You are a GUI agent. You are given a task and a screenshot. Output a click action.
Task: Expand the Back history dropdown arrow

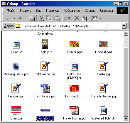tap(14, 18)
